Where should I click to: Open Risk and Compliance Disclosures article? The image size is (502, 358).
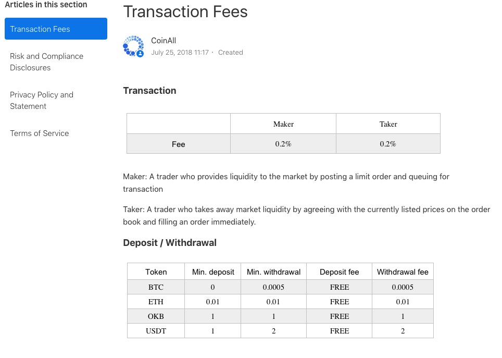coord(46,62)
